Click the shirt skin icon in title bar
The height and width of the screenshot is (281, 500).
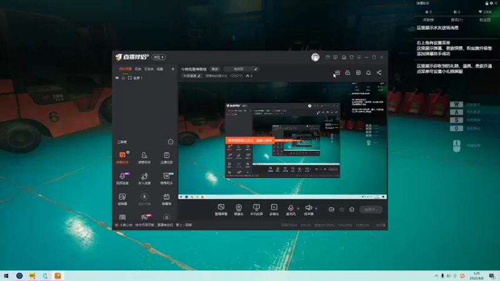351,57
